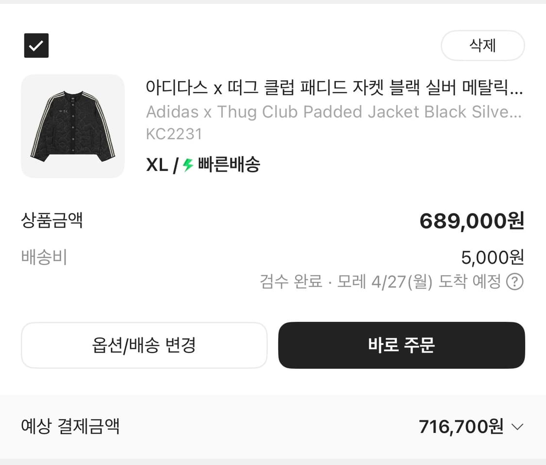Click the 삭제 delete button
The height and width of the screenshot is (465, 546).
coord(482,45)
